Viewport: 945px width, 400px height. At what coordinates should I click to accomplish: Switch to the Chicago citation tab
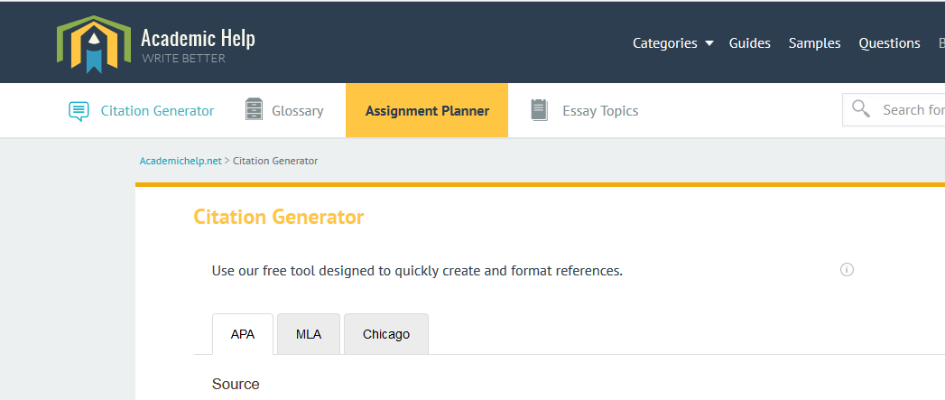click(386, 334)
